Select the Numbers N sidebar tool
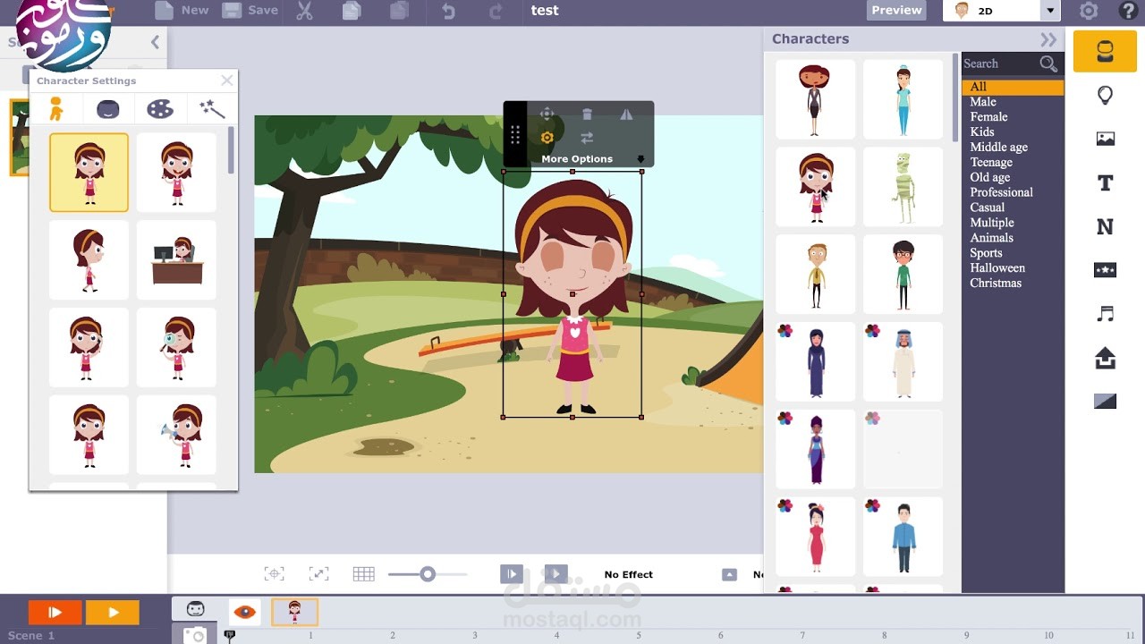Viewport: 1145px width, 644px height. 1105,226
